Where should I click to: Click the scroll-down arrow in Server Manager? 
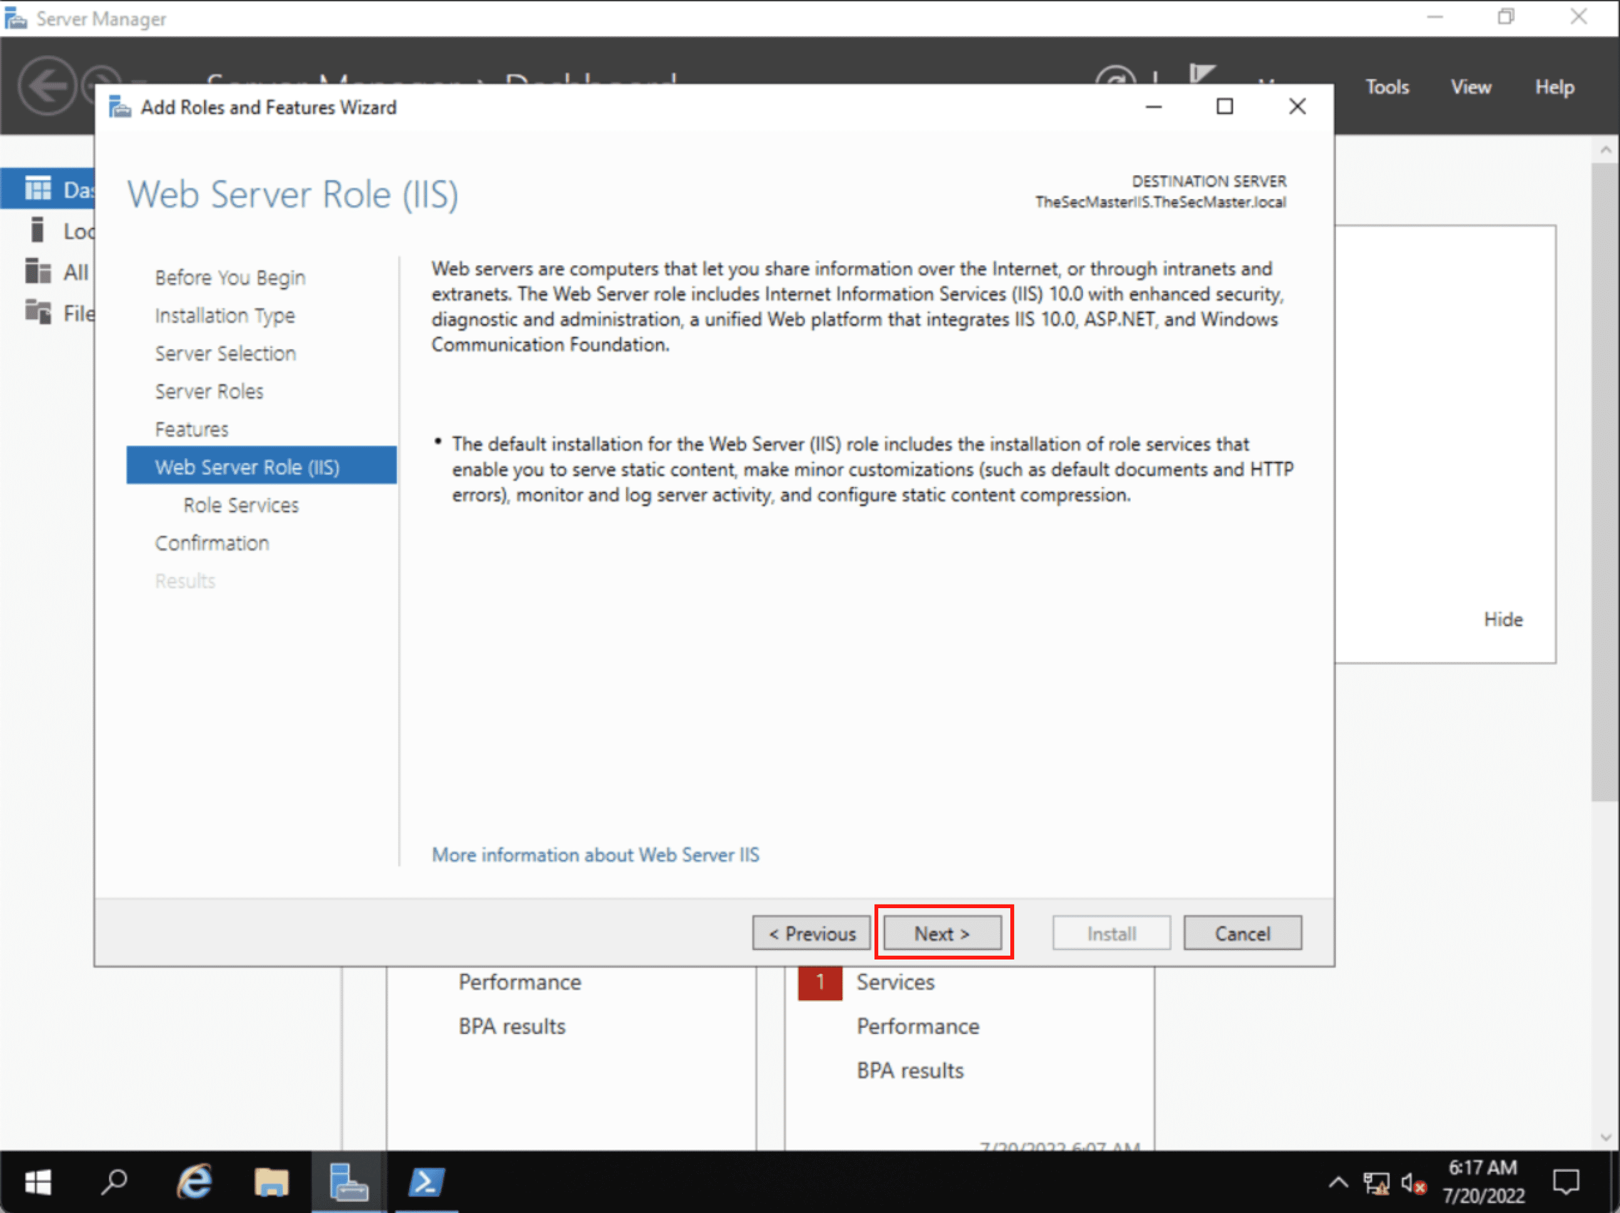[x=1606, y=1137]
